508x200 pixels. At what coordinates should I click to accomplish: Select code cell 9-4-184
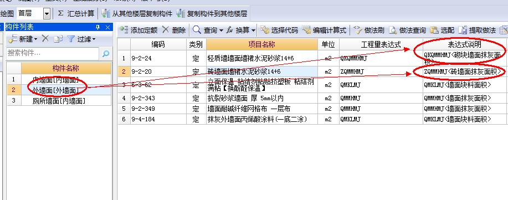[158, 119]
